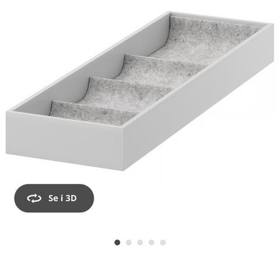Switch to the third image dot
The height and width of the screenshot is (280, 280).
[x=140, y=243]
